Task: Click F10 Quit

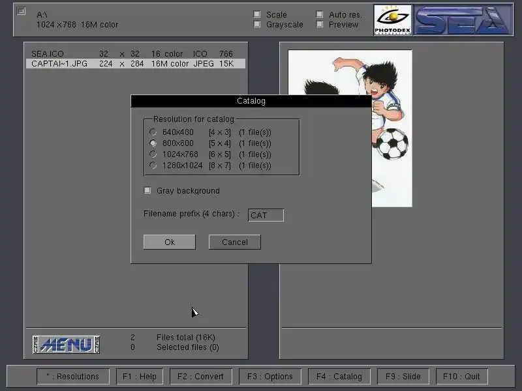Action: pos(462,377)
